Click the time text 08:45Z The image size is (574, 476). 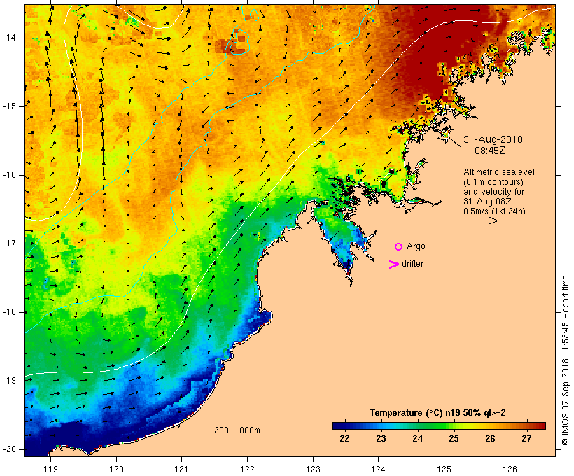pyautogui.click(x=490, y=150)
